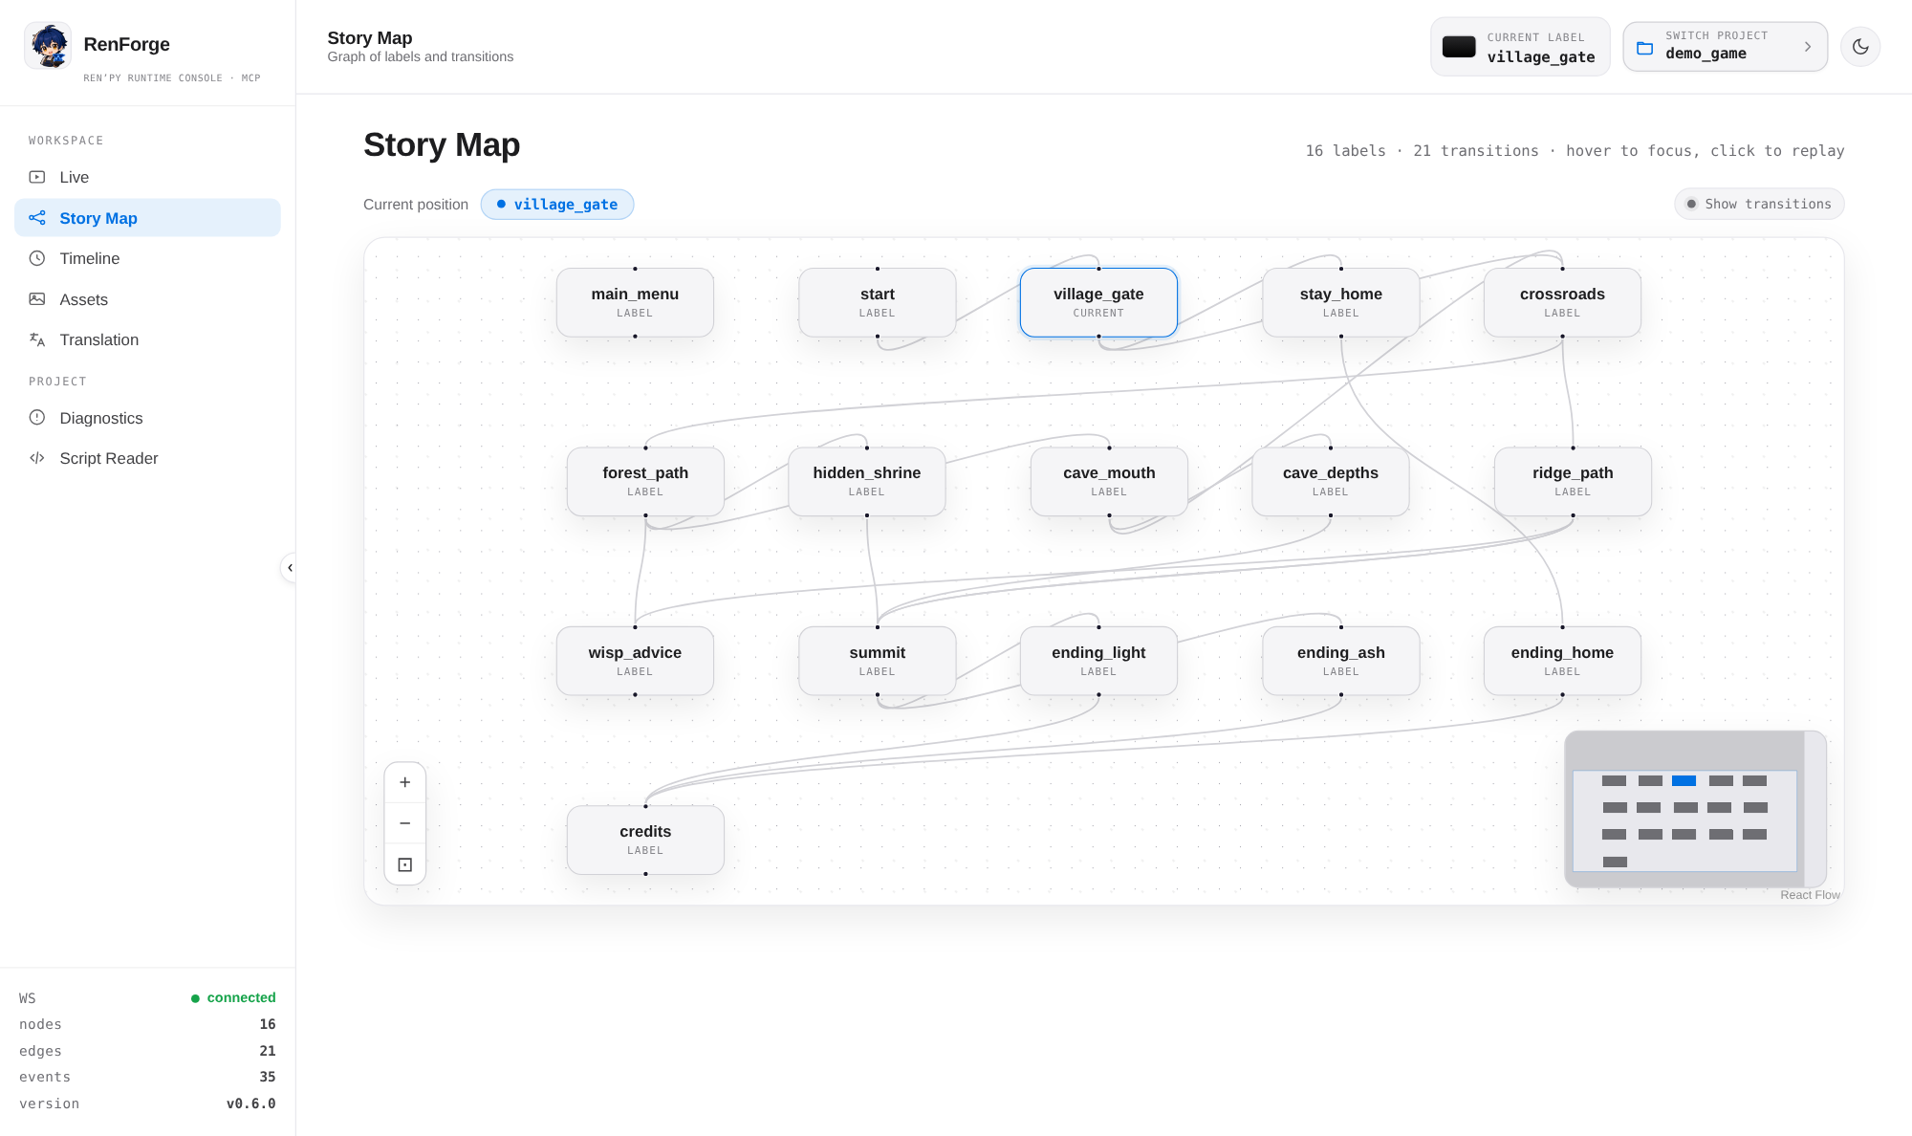Click the Assets image icon
Image resolution: width=1912 pixels, height=1136 pixels.
click(x=37, y=299)
